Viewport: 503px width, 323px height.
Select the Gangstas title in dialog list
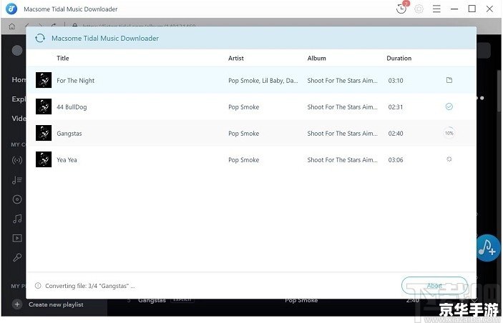pos(69,134)
